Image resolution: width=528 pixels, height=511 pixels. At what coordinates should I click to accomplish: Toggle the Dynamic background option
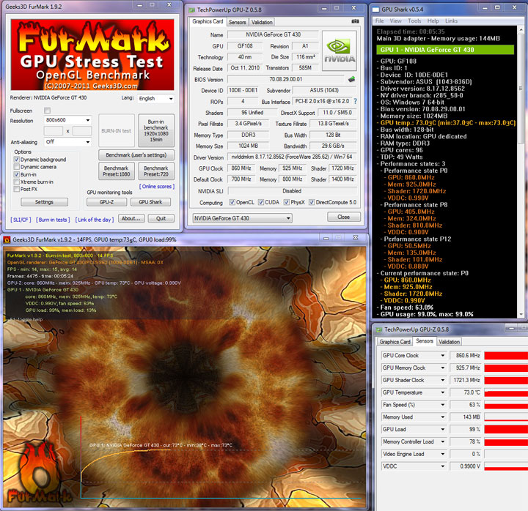16,160
